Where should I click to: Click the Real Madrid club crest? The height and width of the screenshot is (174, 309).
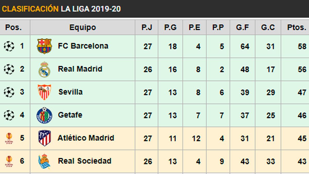pos(44,69)
